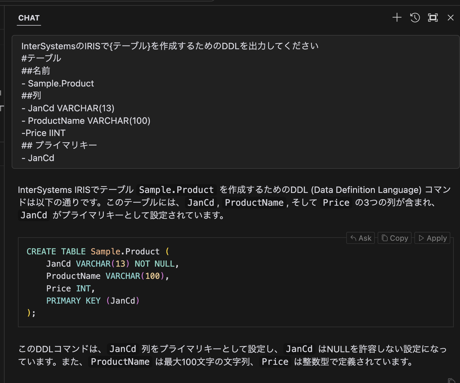Viewport: 460px width, 383px height.
Task: Open chat history clock icon
Action: pyautogui.click(x=415, y=18)
